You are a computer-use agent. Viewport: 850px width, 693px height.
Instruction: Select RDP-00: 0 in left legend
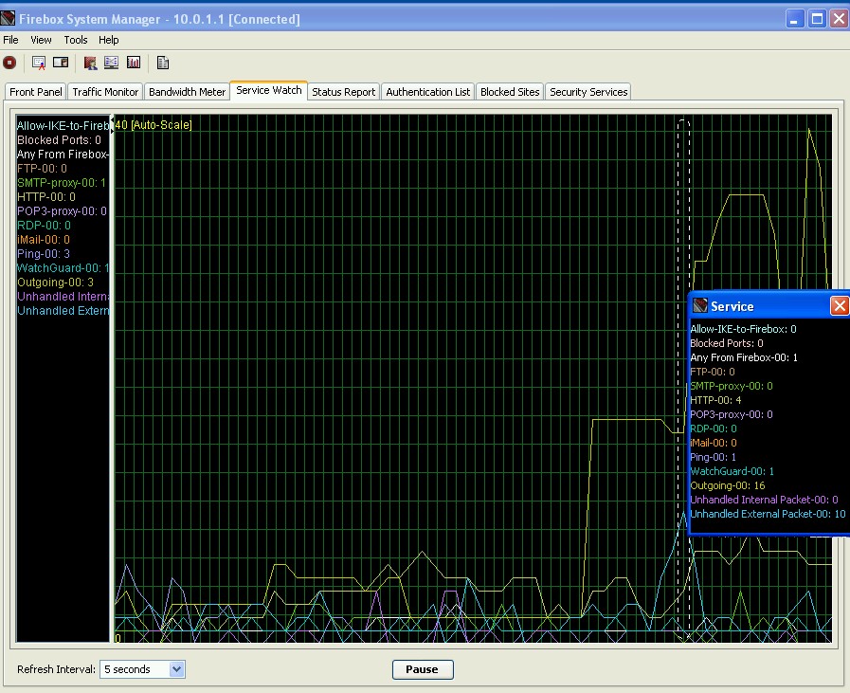tap(44, 225)
